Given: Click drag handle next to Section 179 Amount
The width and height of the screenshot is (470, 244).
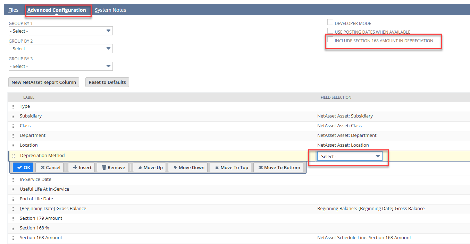Looking at the screenshot, I should (x=13, y=219).
